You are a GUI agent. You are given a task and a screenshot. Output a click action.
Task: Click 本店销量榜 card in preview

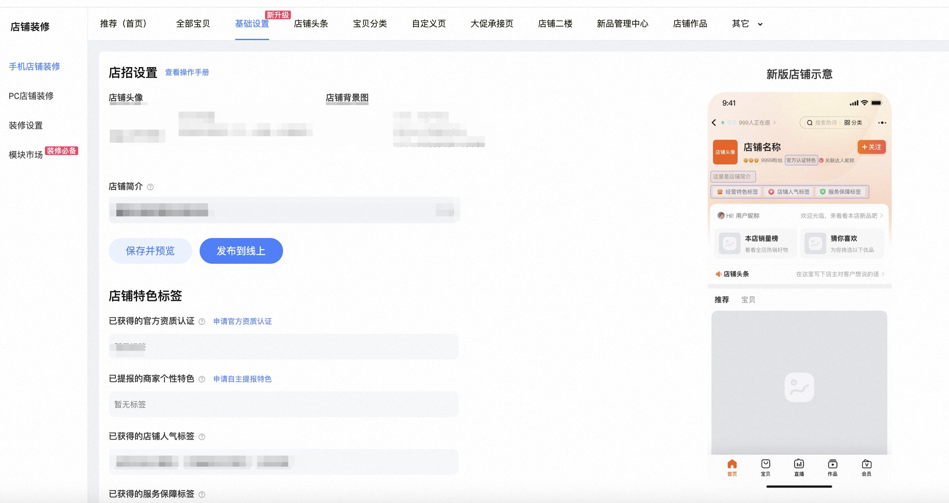point(756,243)
